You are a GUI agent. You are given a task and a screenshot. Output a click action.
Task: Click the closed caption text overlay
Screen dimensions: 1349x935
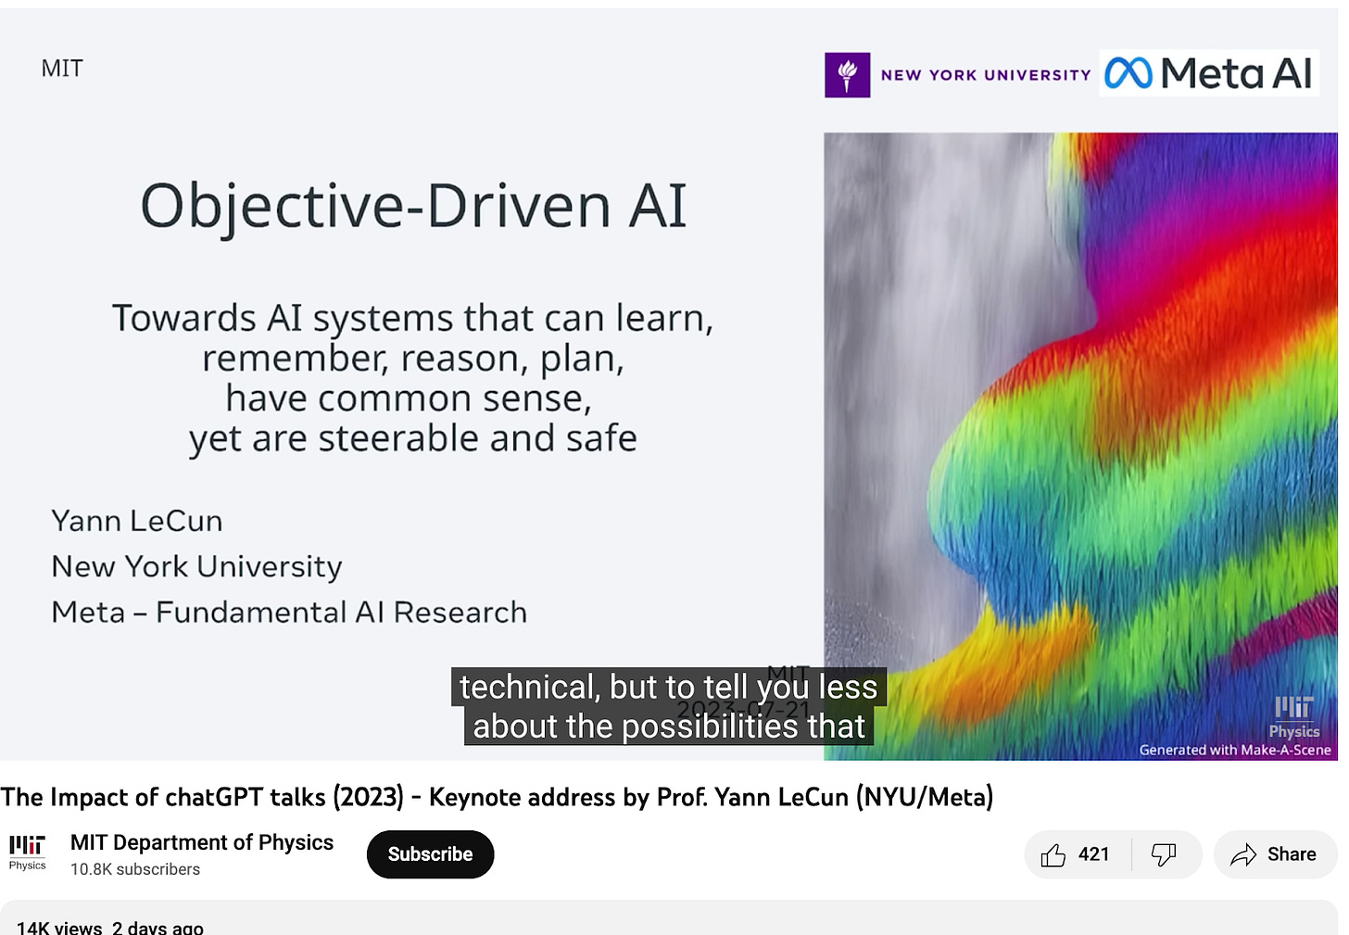click(669, 706)
